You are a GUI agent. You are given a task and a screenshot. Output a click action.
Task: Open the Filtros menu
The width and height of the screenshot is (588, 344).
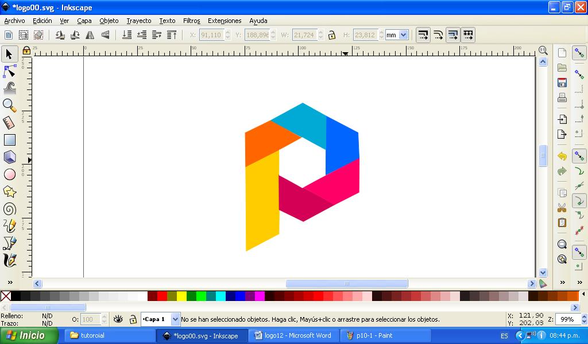(192, 21)
